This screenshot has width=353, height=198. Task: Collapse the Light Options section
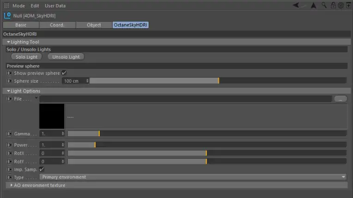click(8, 91)
